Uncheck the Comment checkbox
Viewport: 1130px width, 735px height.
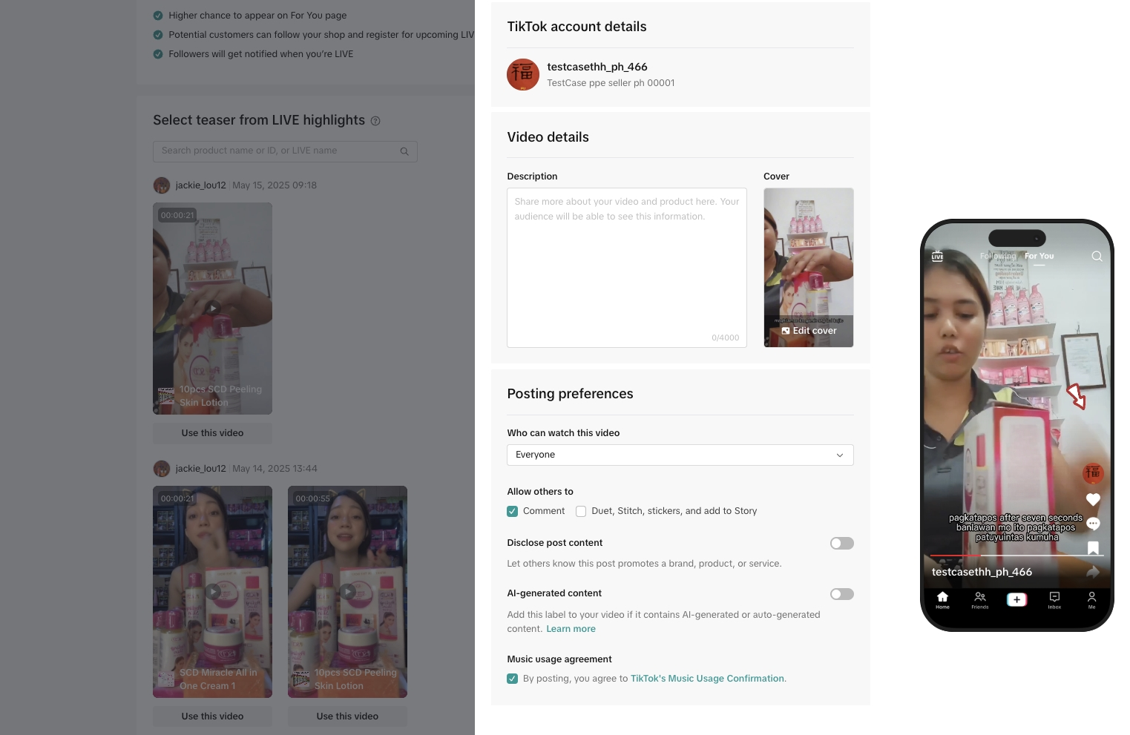coord(512,511)
